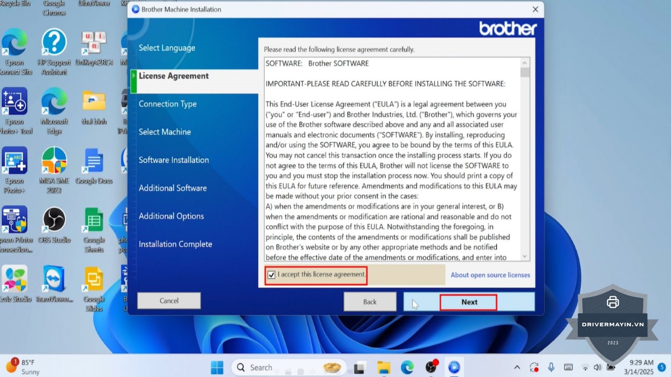Select the Connection Type step in sidebar
Viewport: 671px width, 377px height.
[168, 104]
